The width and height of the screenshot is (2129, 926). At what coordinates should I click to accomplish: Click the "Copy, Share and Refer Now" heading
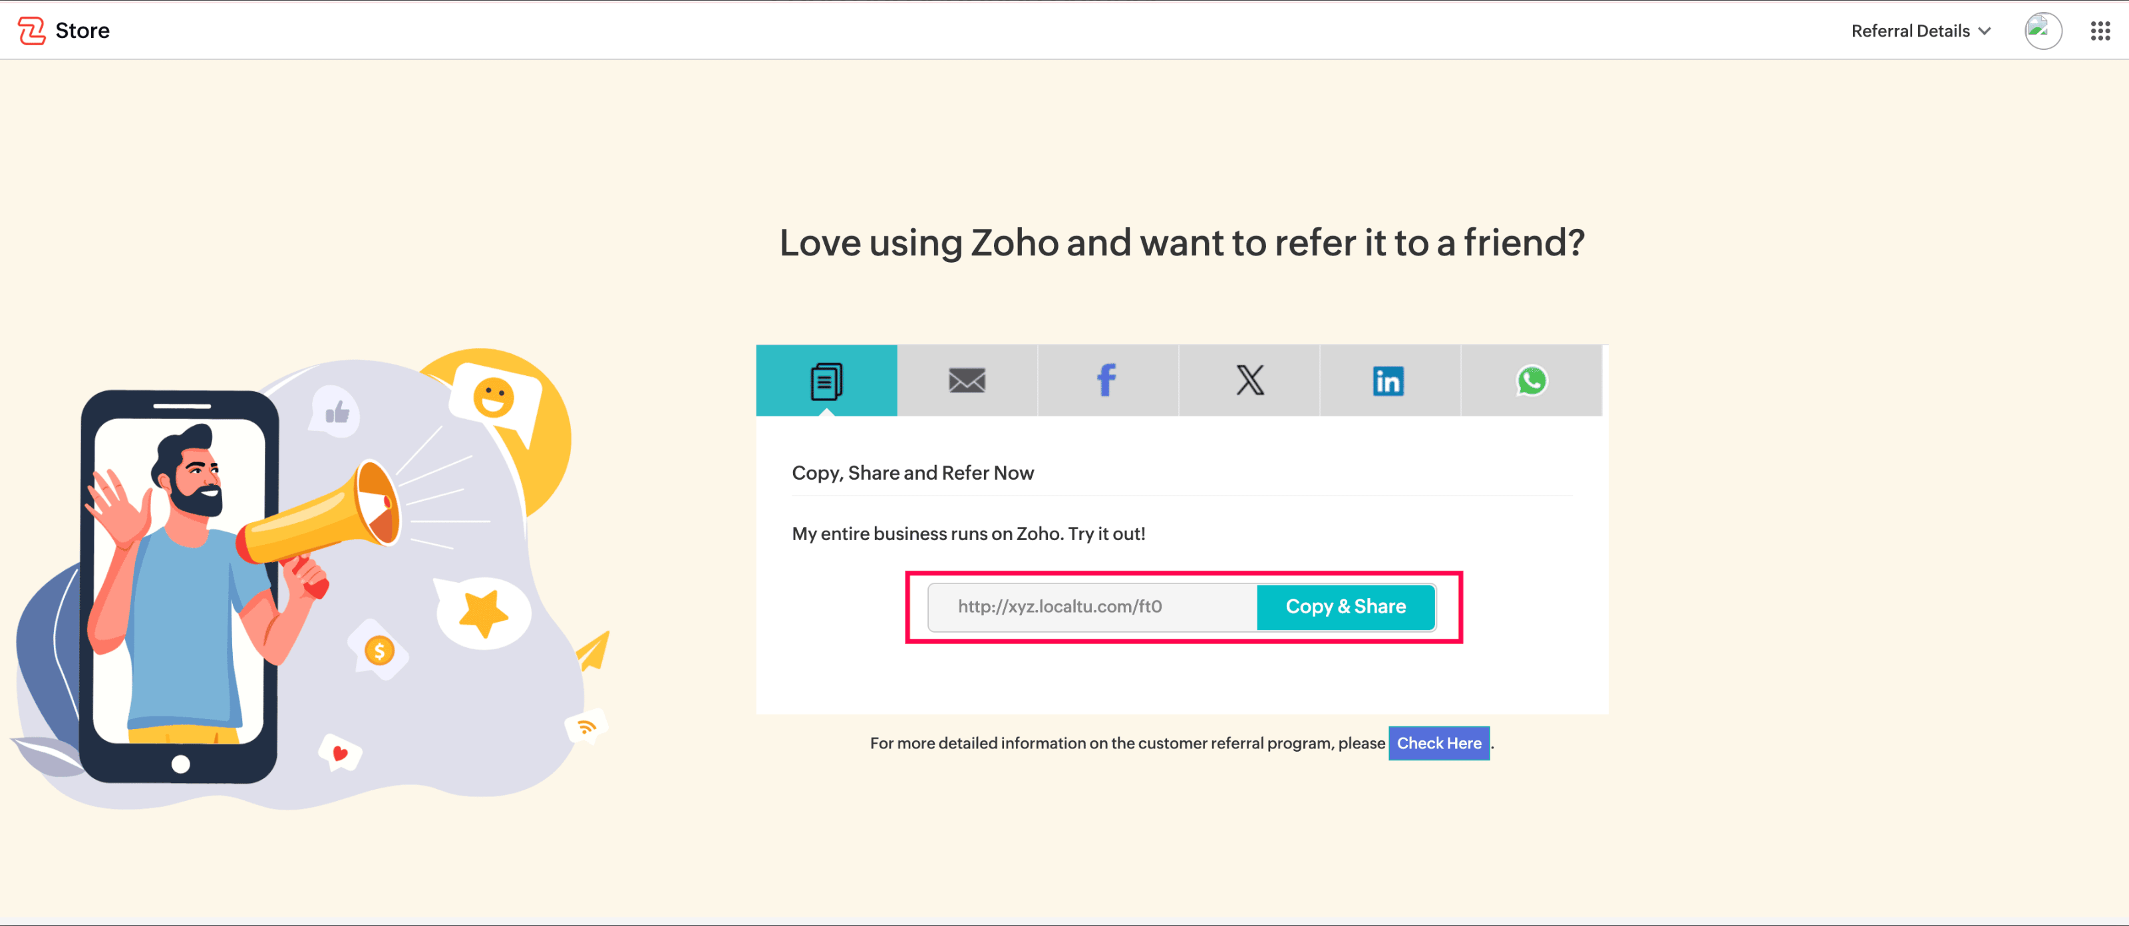pyautogui.click(x=912, y=472)
